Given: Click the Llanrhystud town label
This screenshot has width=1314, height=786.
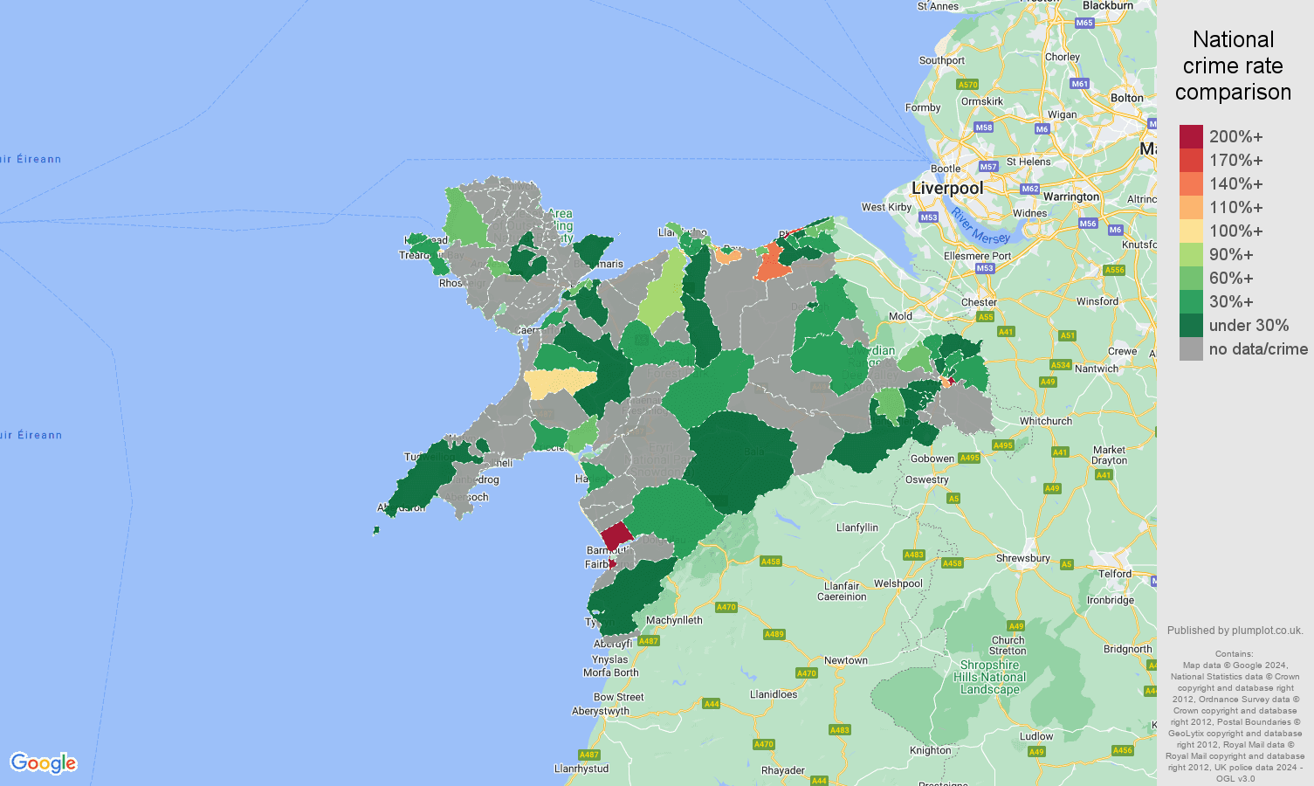Looking at the screenshot, I should click(581, 769).
